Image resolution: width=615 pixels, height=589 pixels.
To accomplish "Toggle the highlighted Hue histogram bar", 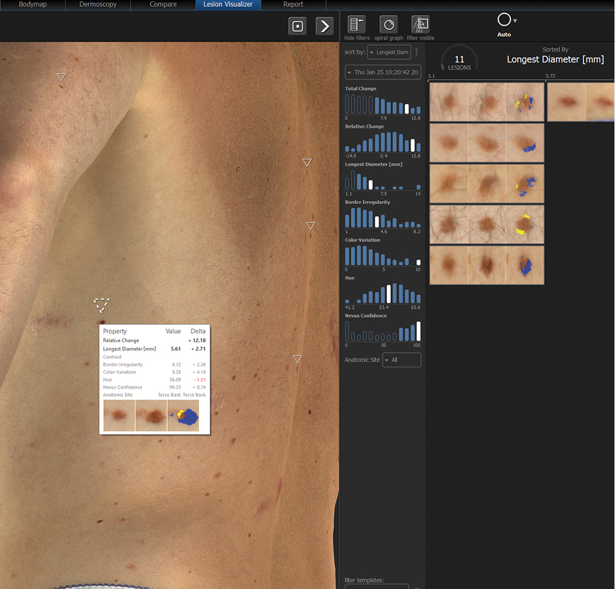I will [388, 294].
